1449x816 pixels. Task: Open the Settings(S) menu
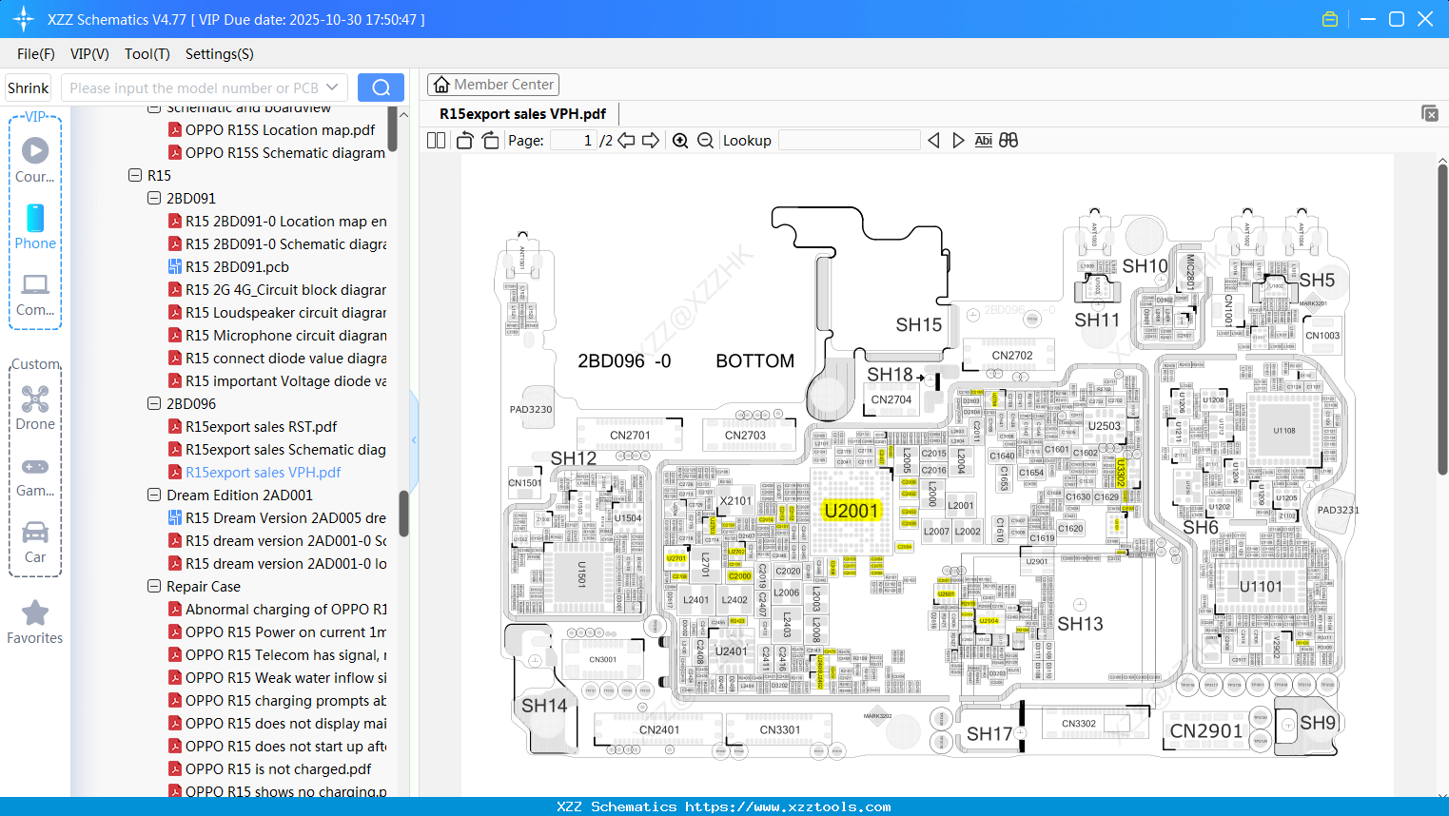click(x=220, y=54)
